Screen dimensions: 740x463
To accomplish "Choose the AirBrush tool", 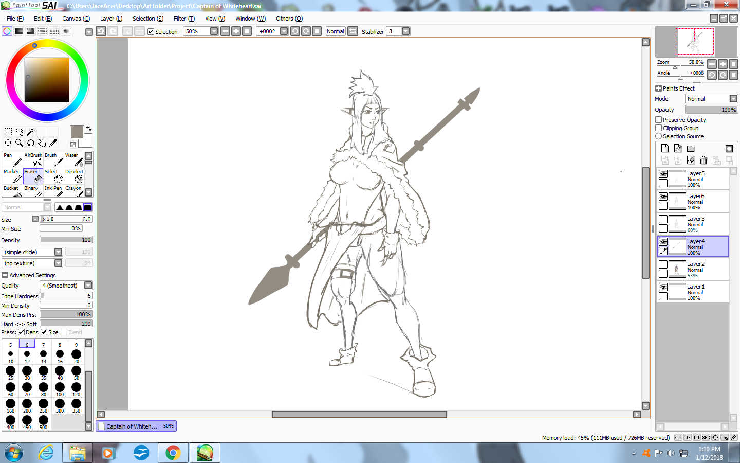I will pyautogui.click(x=33, y=159).
